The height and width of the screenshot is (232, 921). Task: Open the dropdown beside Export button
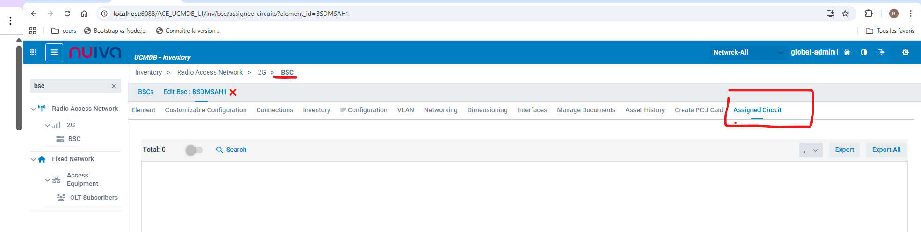pos(811,150)
